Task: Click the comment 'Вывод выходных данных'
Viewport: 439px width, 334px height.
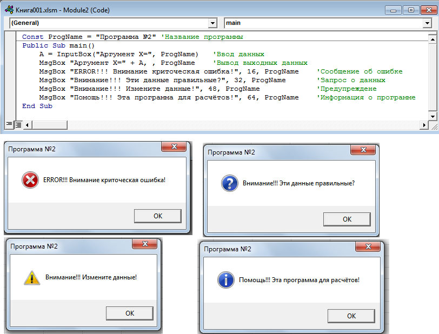Action: (x=260, y=63)
